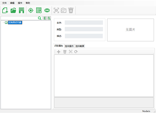Click the 名字 input field
The height and width of the screenshot is (113, 156).
tap(84, 23)
